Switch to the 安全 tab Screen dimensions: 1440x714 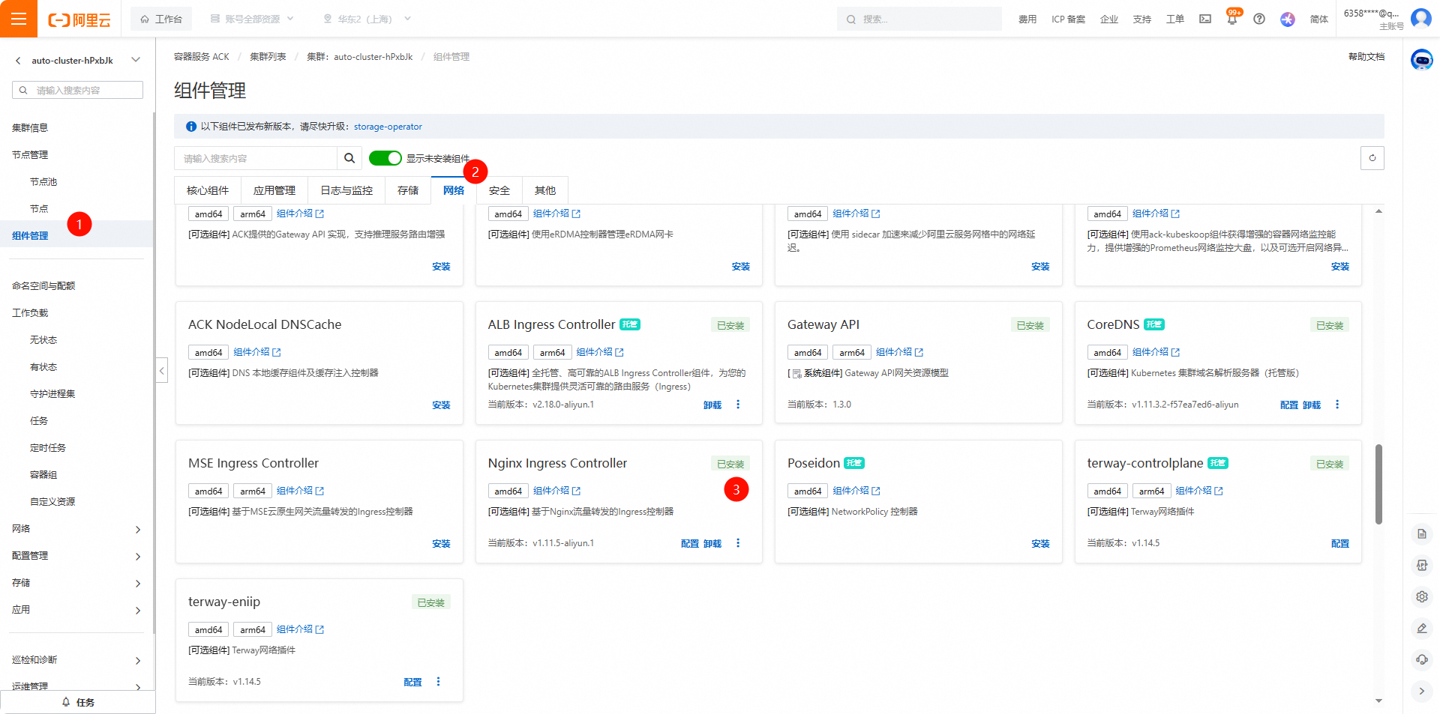[499, 190]
